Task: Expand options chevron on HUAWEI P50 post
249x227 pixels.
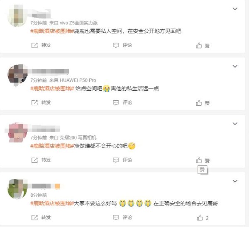Action: (x=235, y=66)
